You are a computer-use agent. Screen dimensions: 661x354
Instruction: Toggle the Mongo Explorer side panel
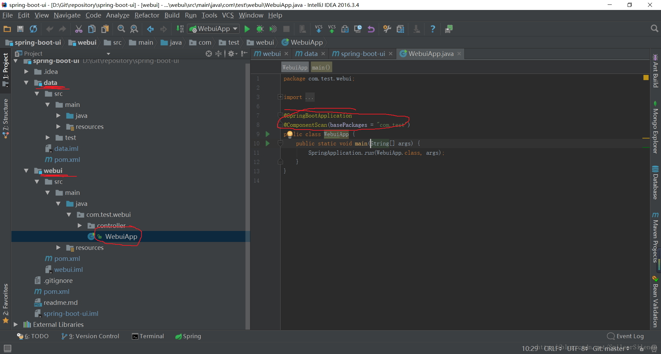pyautogui.click(x=655, y=127)
